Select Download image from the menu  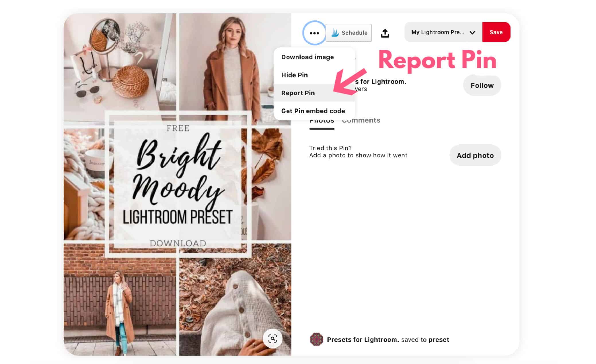coord(314,57)
